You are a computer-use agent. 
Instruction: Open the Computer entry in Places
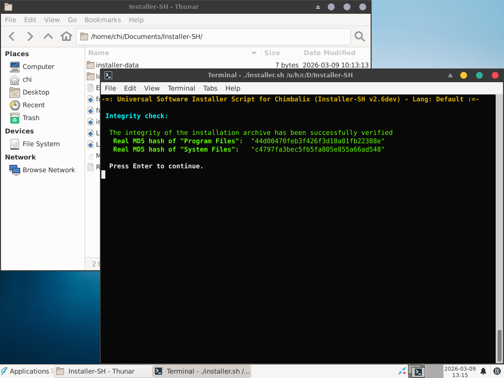point(38,66)
